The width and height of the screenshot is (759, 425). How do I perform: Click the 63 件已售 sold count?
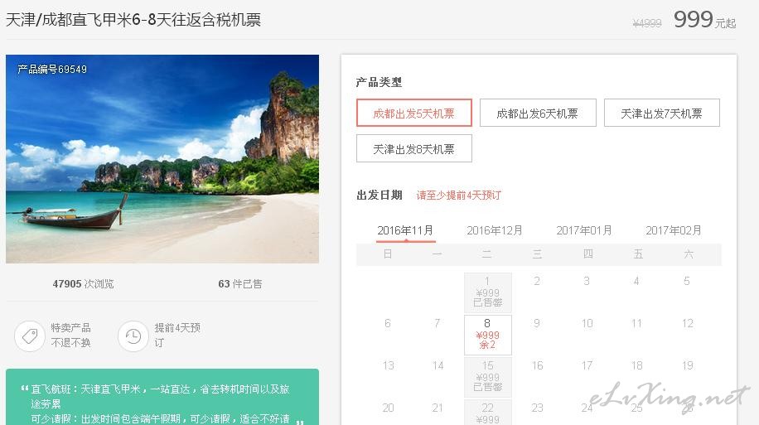pyautogui.click(x=240, y=283)
